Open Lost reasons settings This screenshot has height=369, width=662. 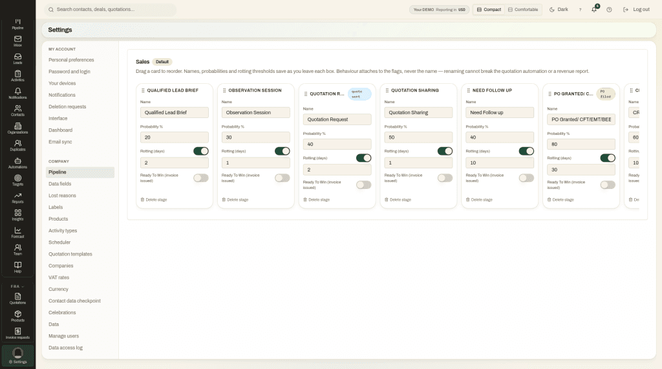click(62, 196)
